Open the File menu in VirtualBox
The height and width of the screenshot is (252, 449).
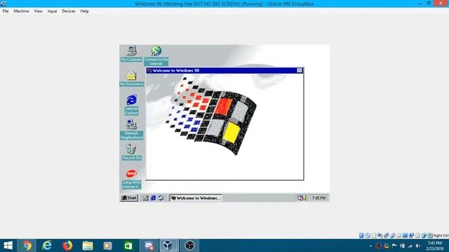tap(6, 11)
